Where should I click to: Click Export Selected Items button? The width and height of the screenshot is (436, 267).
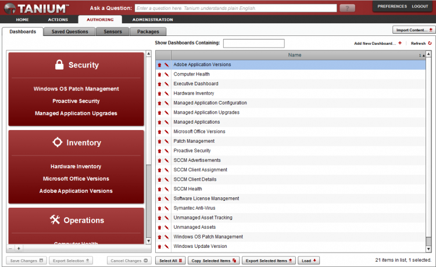[x=269, y=261]
